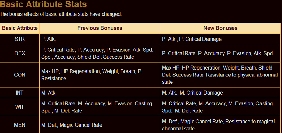Image resolution: width=282 pixels, height=133 pixels.
Task: Click the DEX new bonuses cell
Action: point(218,53)
